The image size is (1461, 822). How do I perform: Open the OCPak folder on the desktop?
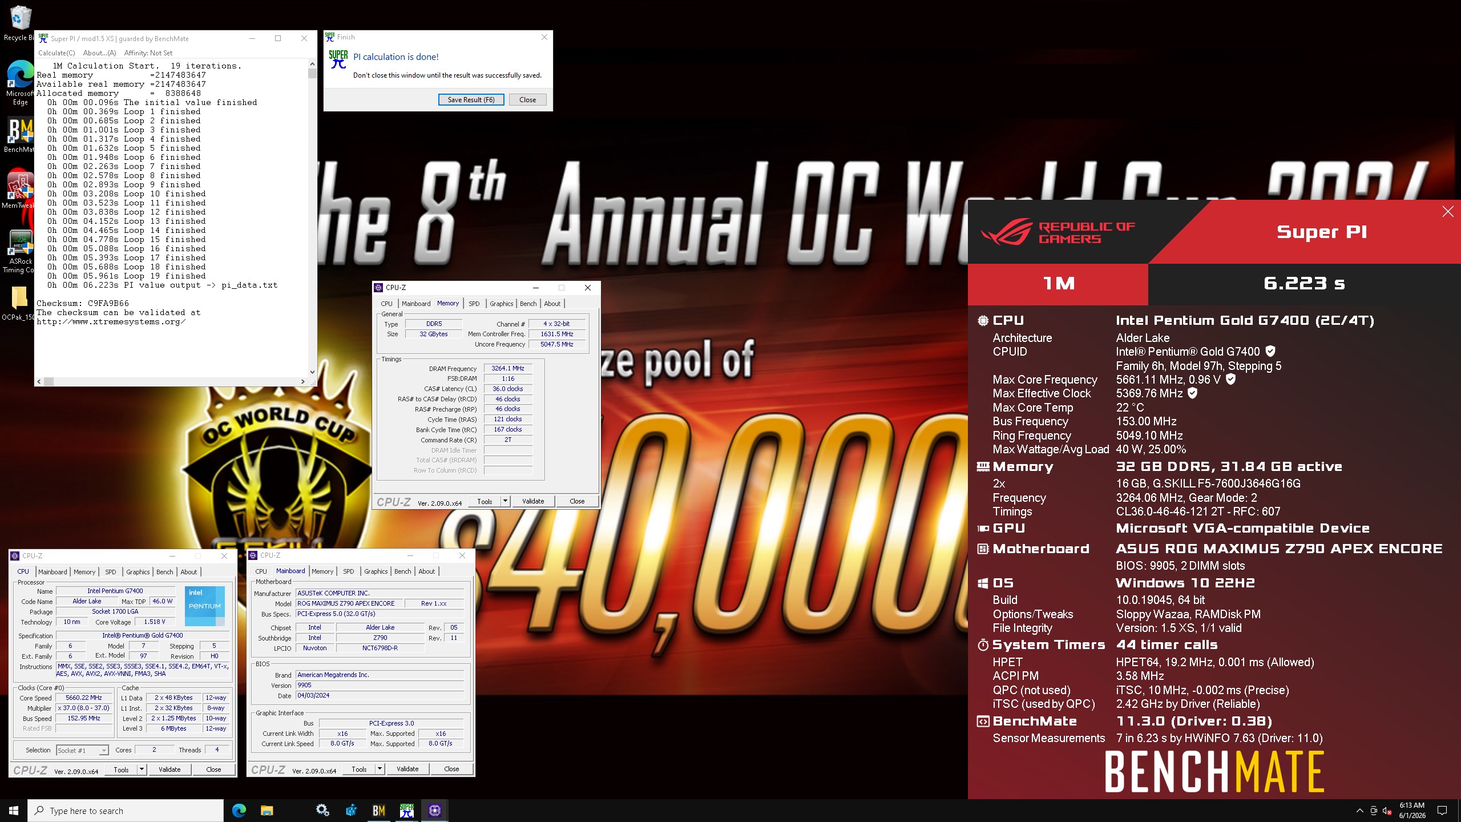click(x=18, y=303)
